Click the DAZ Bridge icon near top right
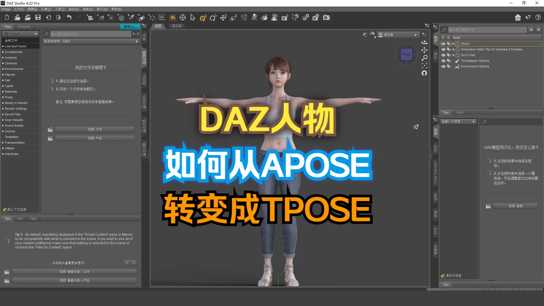Viewport: 544px width, 306px height. (518, 17)
